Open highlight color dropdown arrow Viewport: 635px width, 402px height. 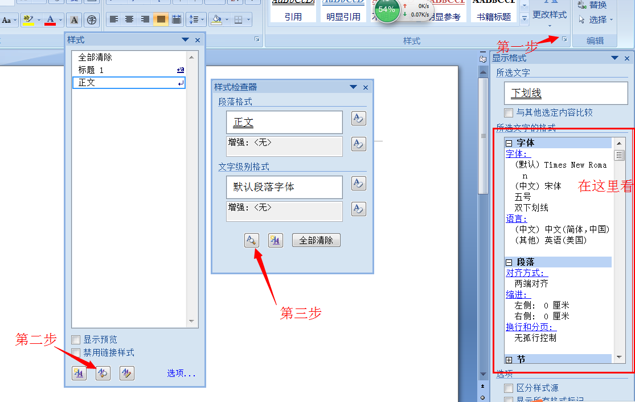point(39,20)
